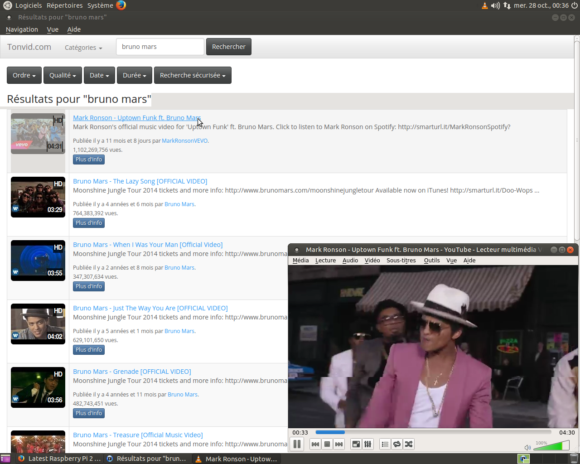The image size is (580, 464).
Task: Open Mark Ronson Uptown Funk link
Action: pyautogui.click(x=136, y=118)
